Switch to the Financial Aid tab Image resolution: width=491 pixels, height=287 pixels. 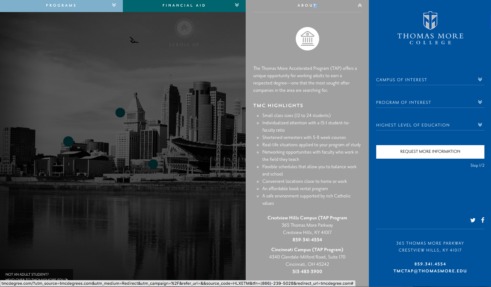click(184, 5)
